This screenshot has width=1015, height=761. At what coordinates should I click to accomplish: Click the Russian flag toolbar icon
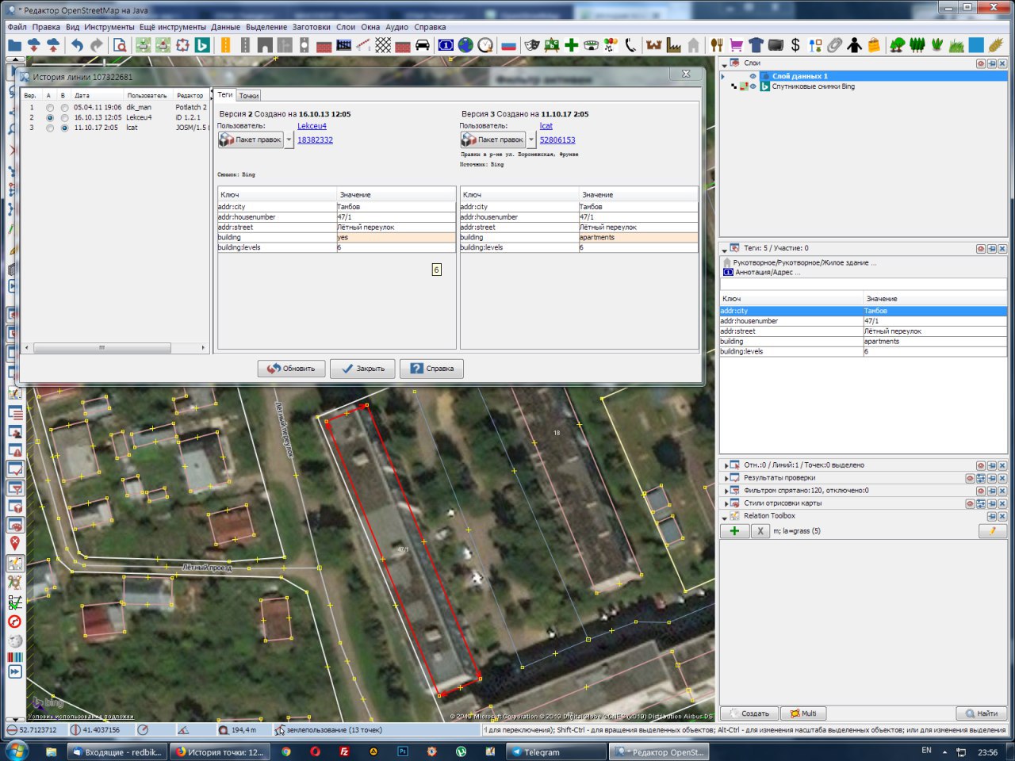[x=508, y=45]
